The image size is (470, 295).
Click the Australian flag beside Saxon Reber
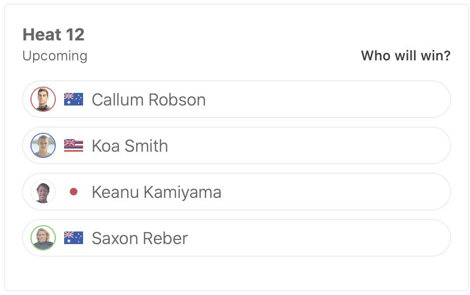74,238
